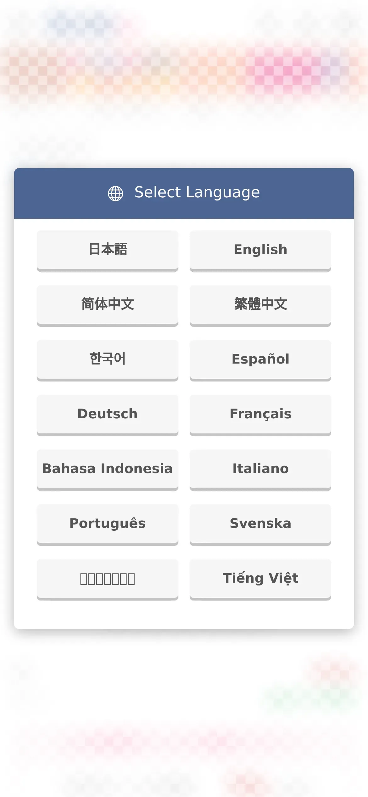Image resolution: width=368 pixels, height=797 pixels.
Task: Choose 繁體中文 language option
Action: coord(260,306)
